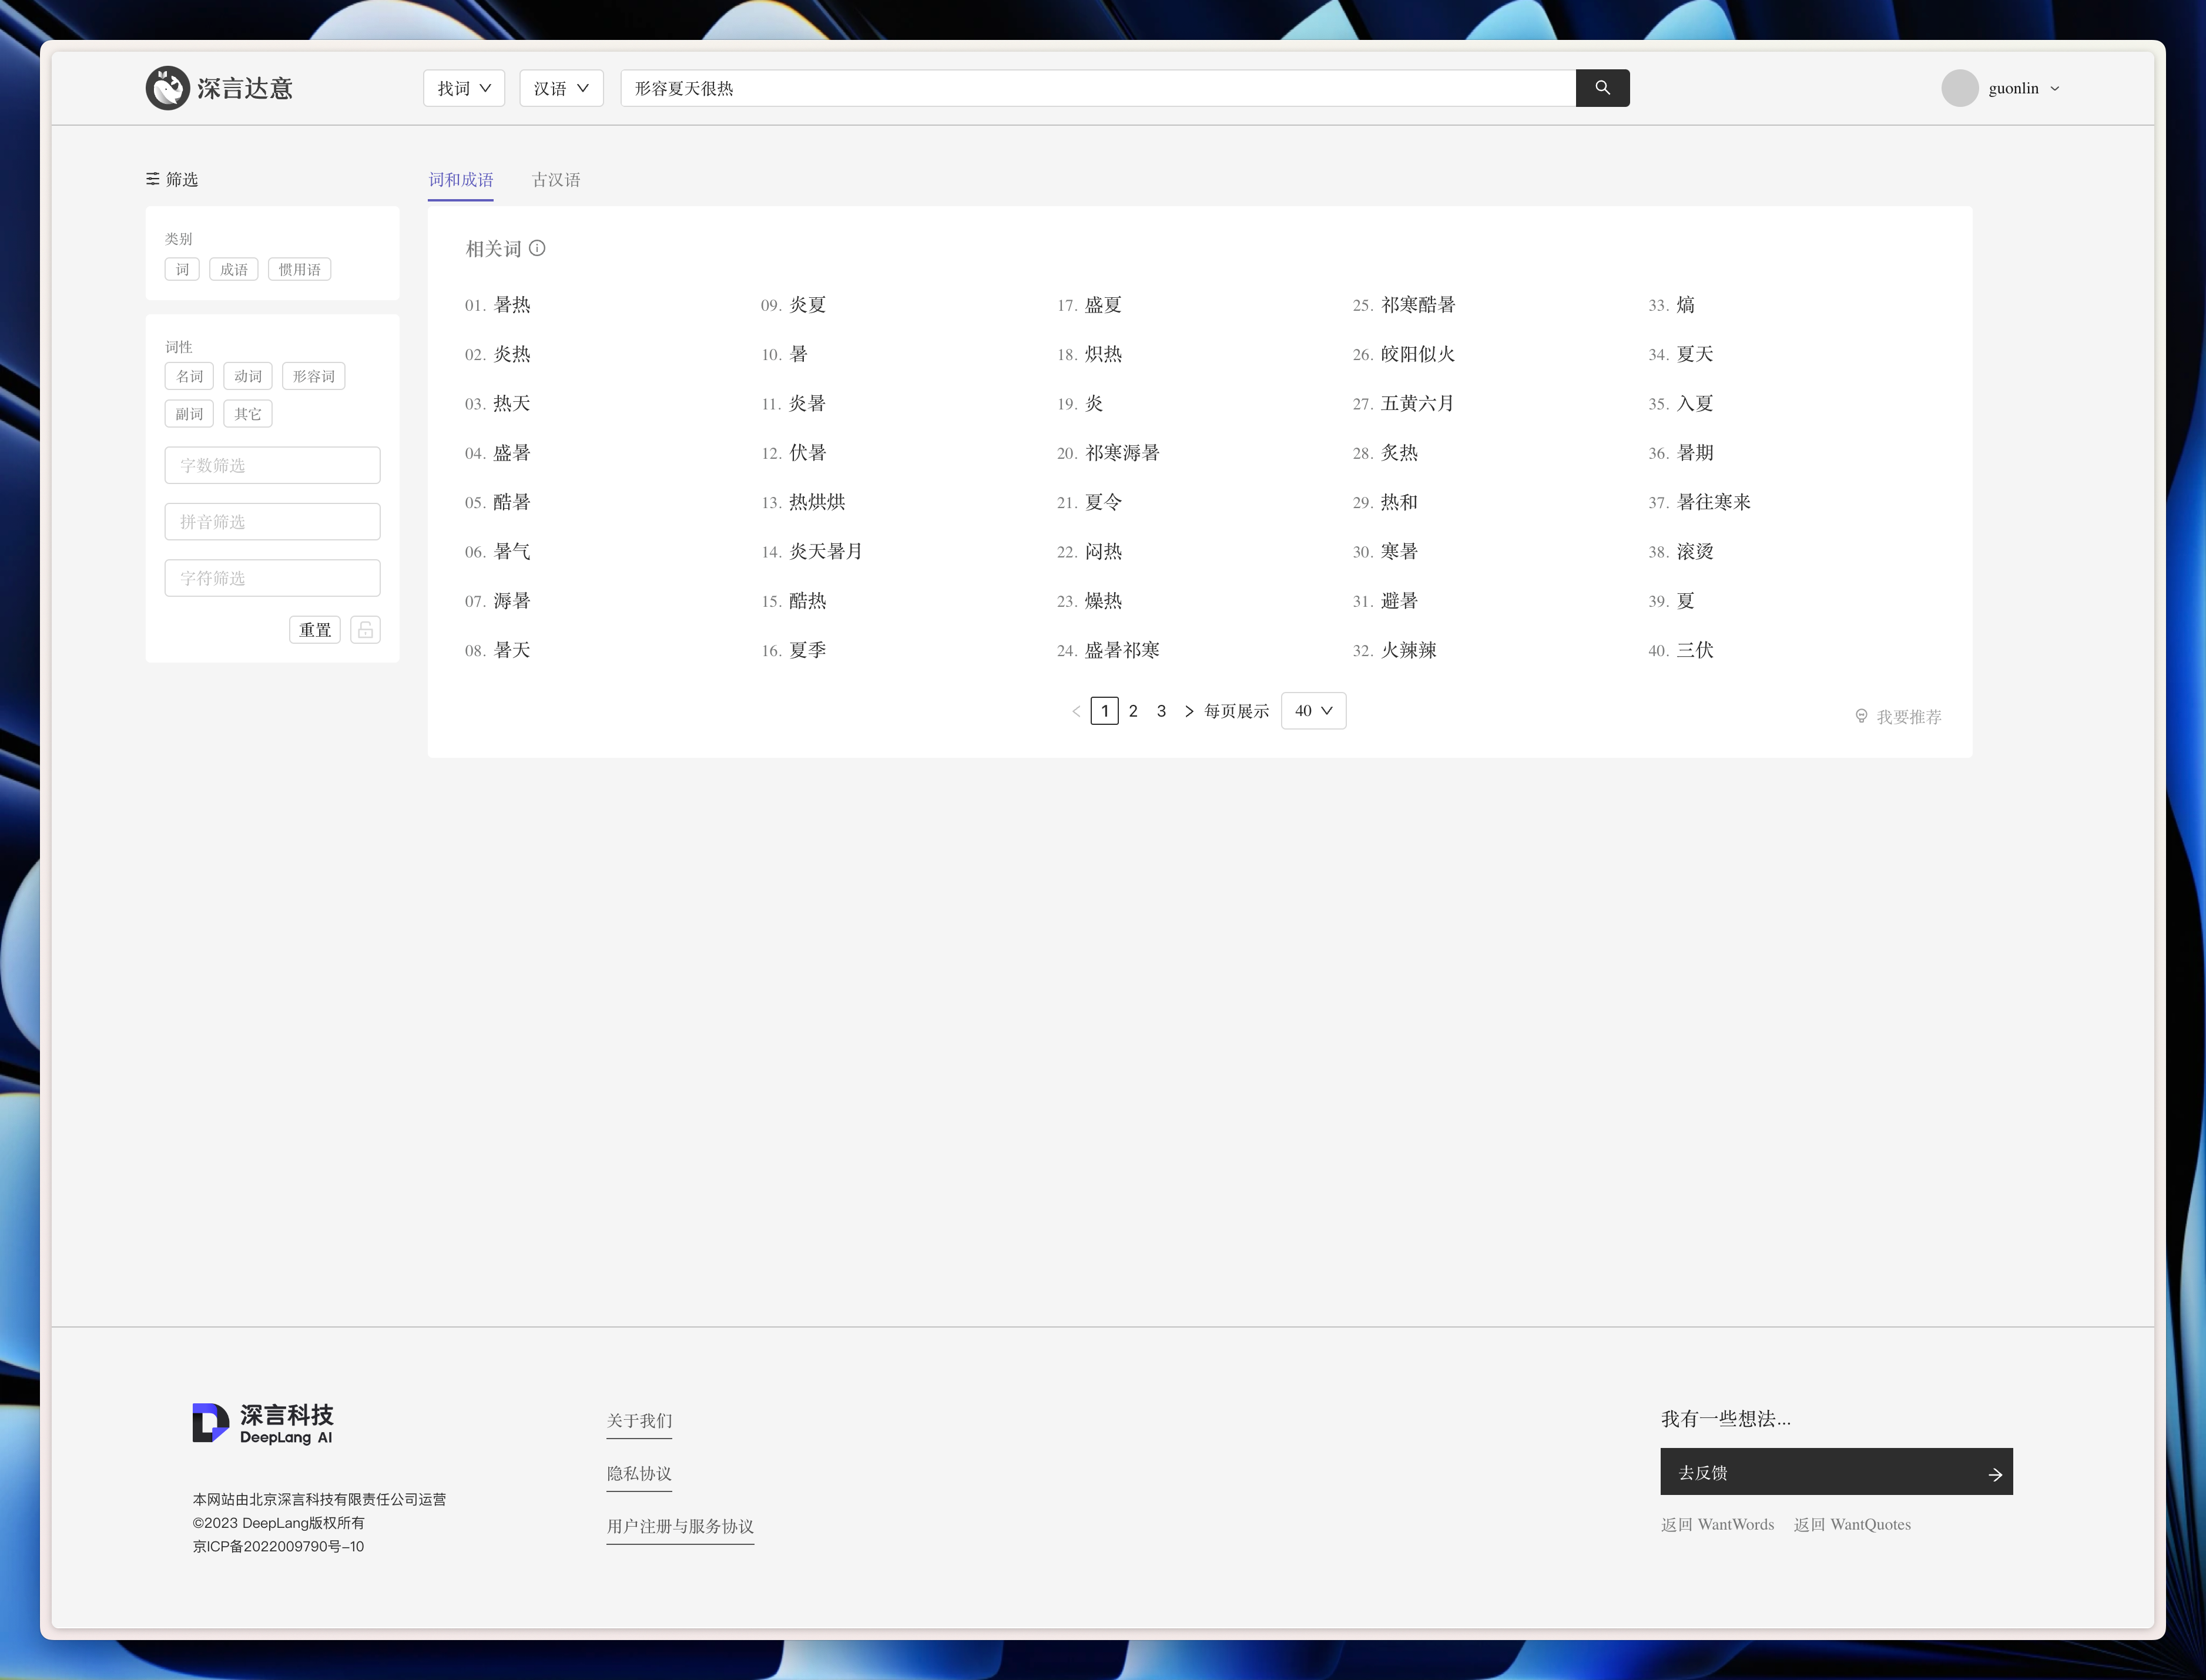
Task: Toggle the 成语 category filter
Action: tap(233, 270)
